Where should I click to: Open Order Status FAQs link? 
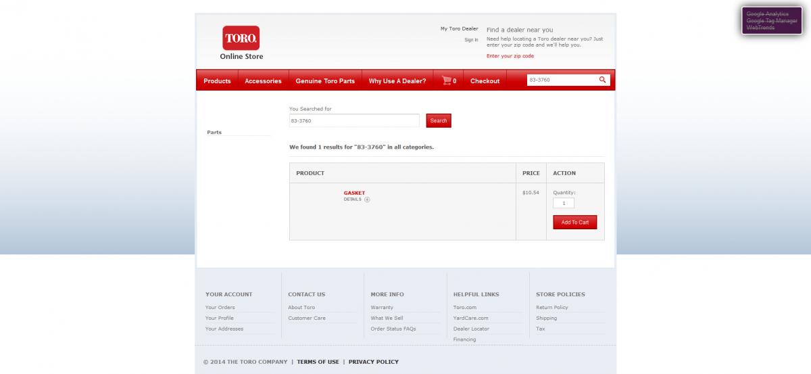(x=393, y=329)
